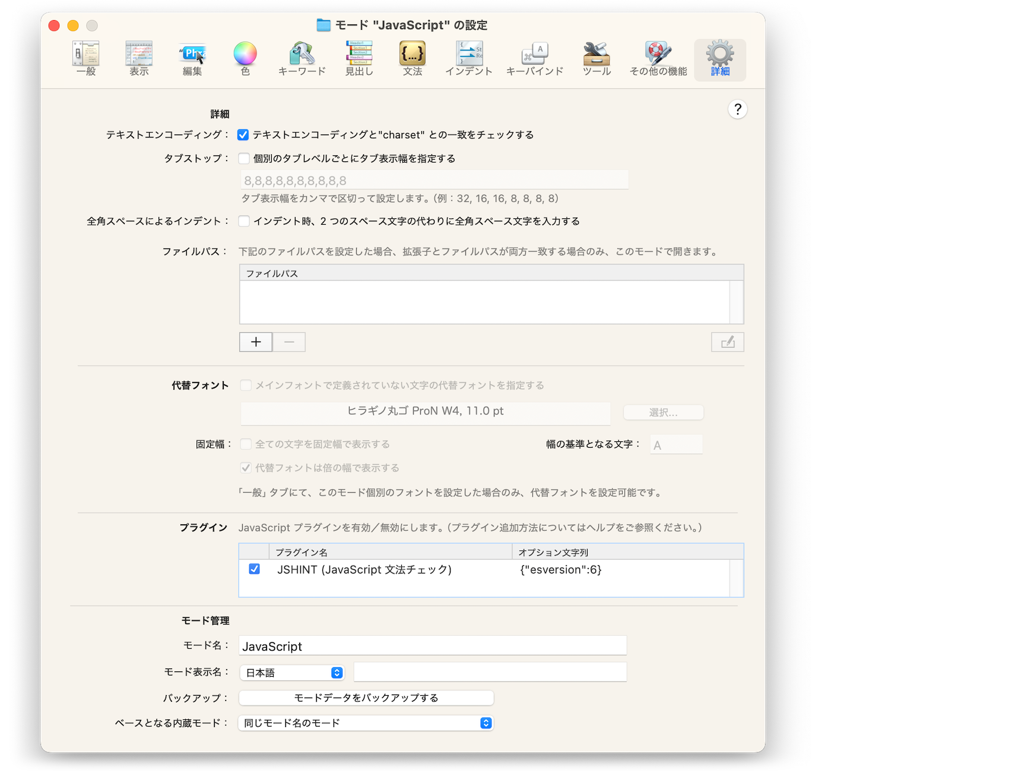
Task: Enable 個別のタブレベルごとにタブ表示幅を指定する
Action: (x=244, y=158)
